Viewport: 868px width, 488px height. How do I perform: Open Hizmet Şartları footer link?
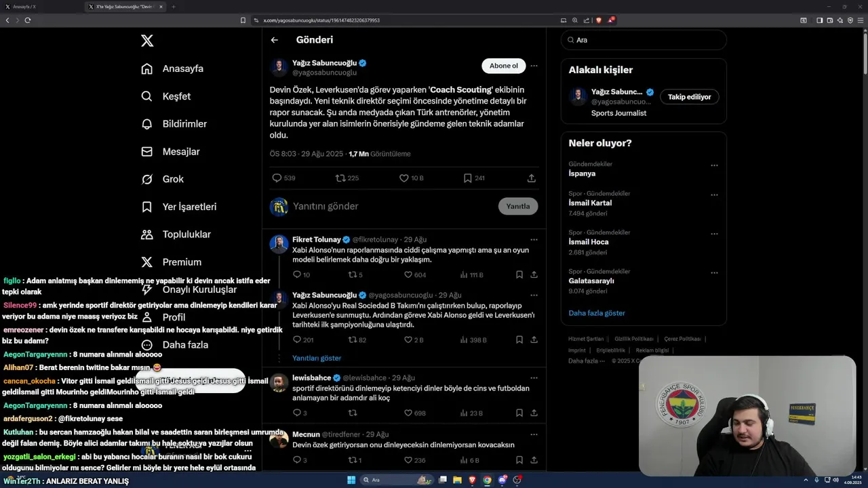point(586,339)
